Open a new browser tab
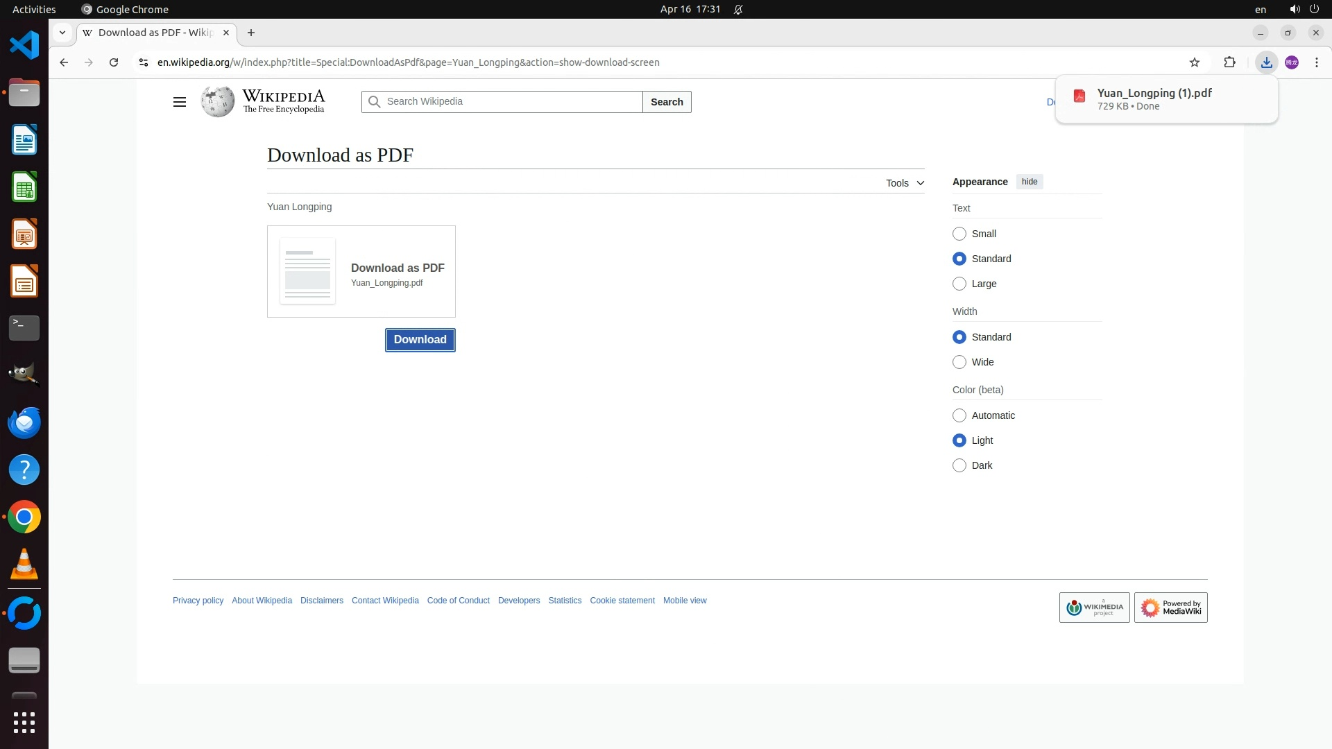The width and height of the screenshot is (1332, 749). (x=251, y=33)
